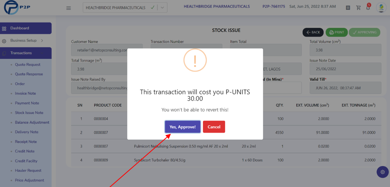This screenshot has width=390, height=187.
Task: Open the hamburger menu icon
Action: (69, 8)
